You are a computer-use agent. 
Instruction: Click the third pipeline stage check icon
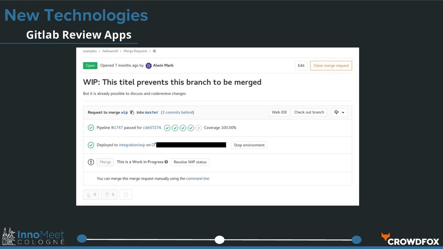point(183,128)
